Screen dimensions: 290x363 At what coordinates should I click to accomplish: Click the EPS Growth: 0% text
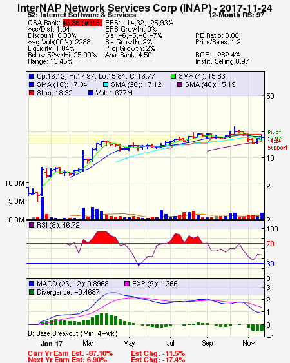coord(131,29)
